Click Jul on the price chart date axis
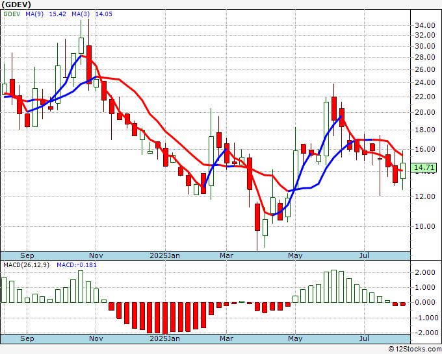Image resolution: width=442 pixels, height=354 pixels. pos(364,255)
